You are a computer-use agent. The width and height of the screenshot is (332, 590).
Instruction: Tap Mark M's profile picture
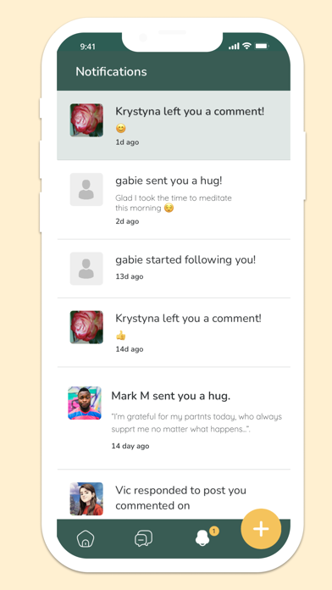click(85, 403)
